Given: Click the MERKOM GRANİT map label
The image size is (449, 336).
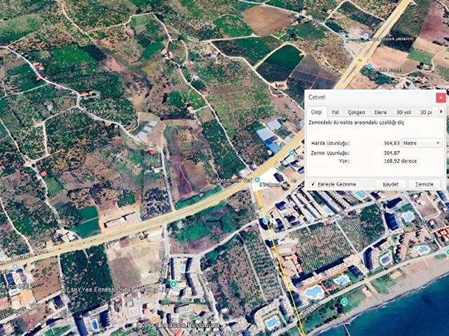Looking at the screenshot, I should (x=84, y=112).
